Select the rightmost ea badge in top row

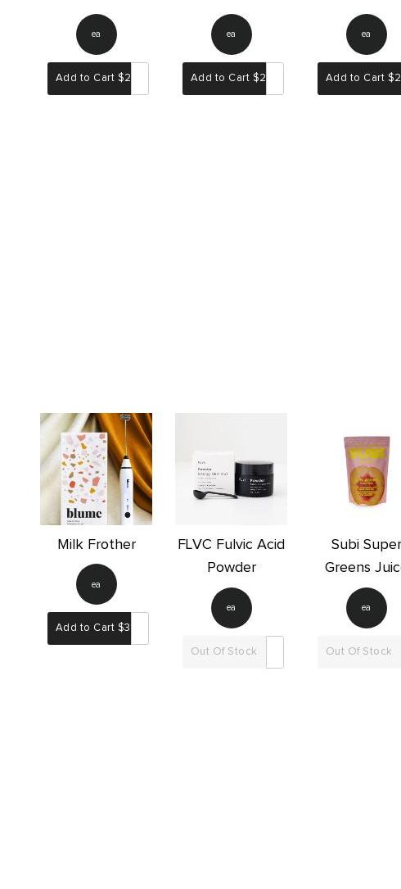click(366, 34)
